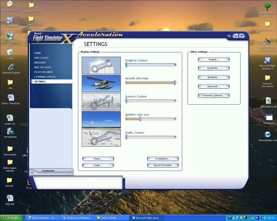Open PILOT RECORDS in the sidebar

(x=44, y=72)
